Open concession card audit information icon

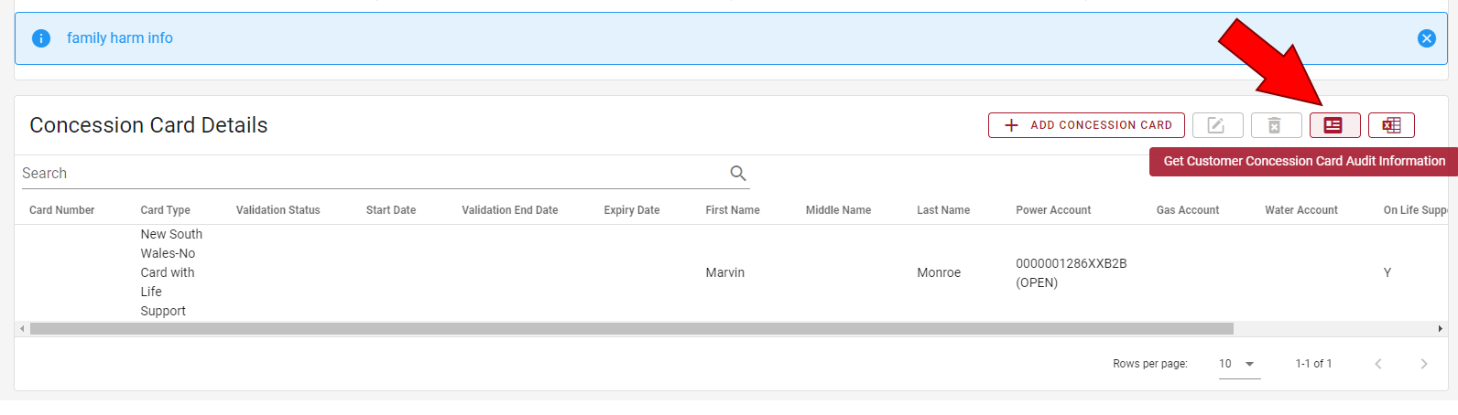(x=1333, y=125)
